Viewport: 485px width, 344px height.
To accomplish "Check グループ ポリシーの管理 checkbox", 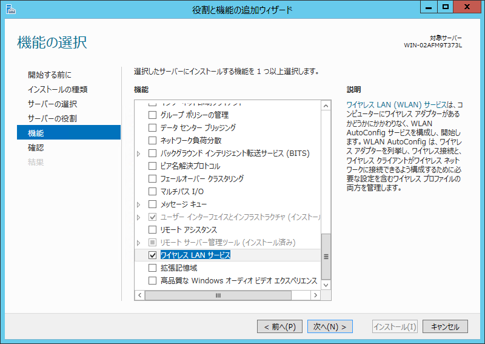I will (153, 115).
